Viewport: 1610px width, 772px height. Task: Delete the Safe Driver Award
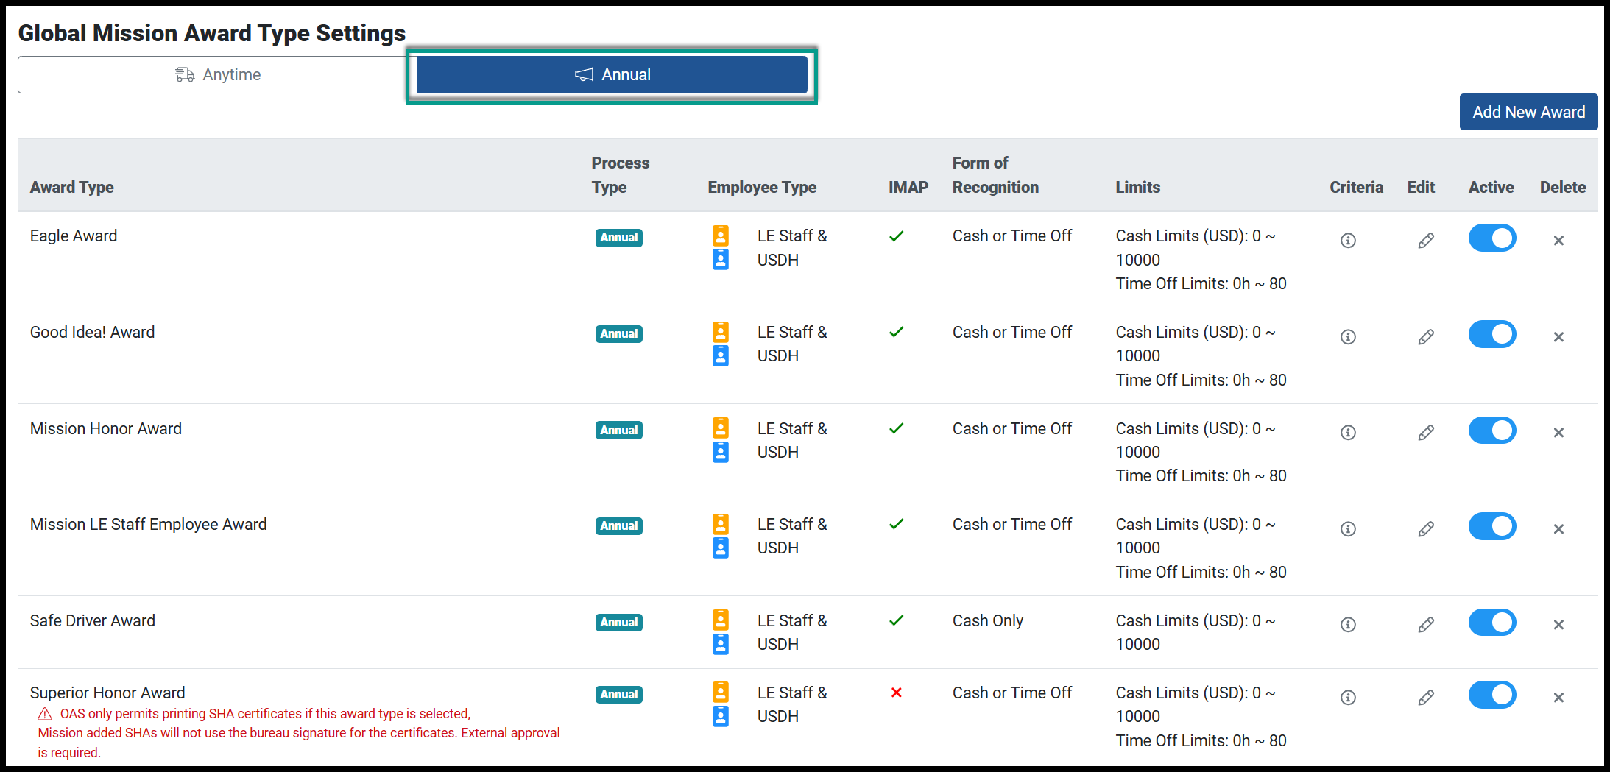[1558, 625]
